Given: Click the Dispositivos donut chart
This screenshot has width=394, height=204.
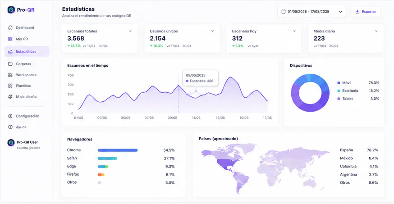Looking at the screenshot, I should pyautogui.click(x=310, y=93).
